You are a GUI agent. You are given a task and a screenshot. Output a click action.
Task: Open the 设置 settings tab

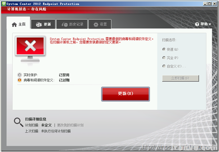100,24
